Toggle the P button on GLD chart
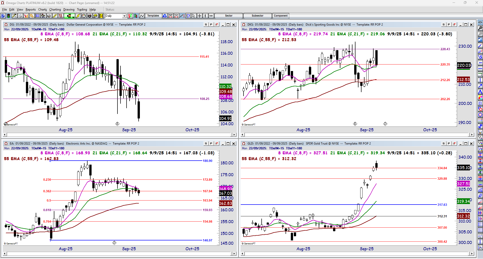 tap(449, 144)
